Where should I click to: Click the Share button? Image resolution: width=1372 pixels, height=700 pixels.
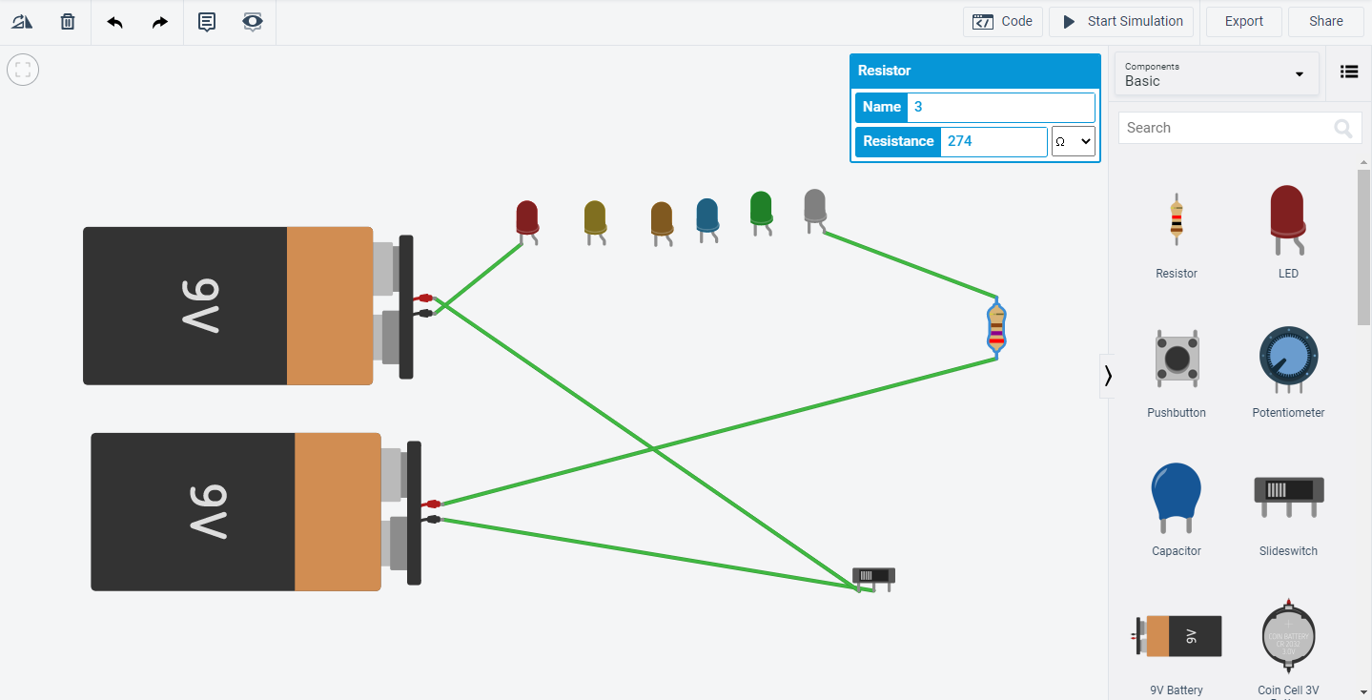[x=1325, y=21]
